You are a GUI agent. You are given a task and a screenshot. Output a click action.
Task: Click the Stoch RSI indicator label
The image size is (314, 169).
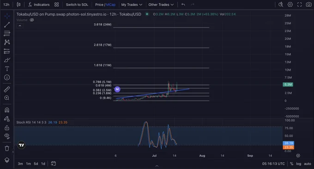click(31, 122)
